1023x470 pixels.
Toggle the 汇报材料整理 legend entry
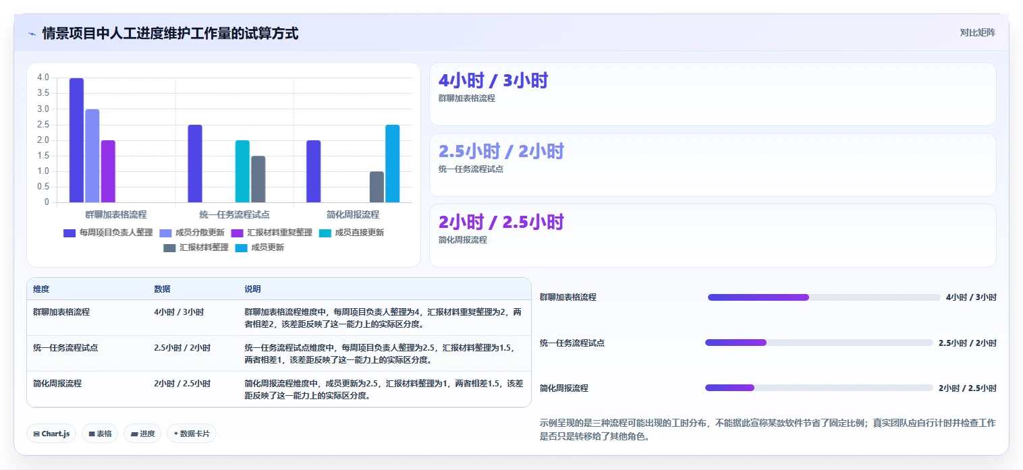point(196,247)
